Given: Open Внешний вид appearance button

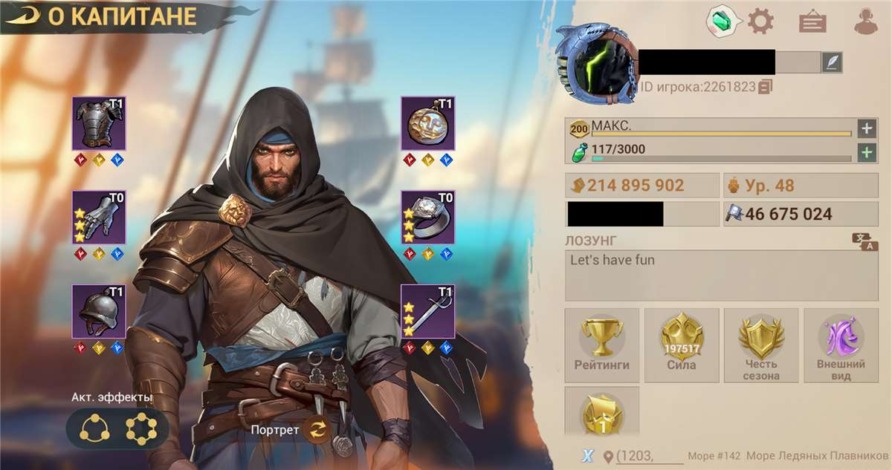Looking at the screenshot, I should (x=841, y=345).
